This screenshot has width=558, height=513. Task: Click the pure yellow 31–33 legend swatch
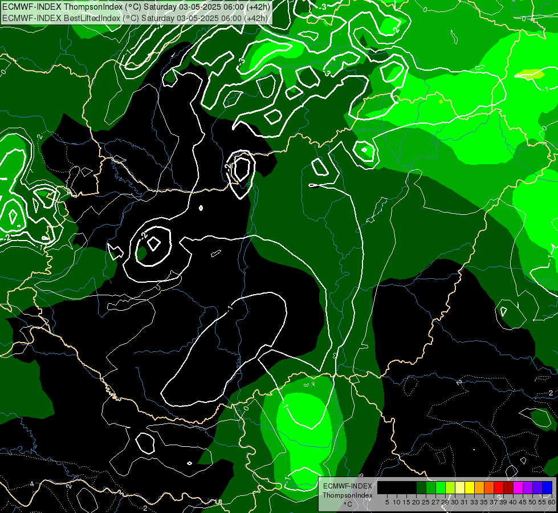pyautogui.click(x=470, y=487)
